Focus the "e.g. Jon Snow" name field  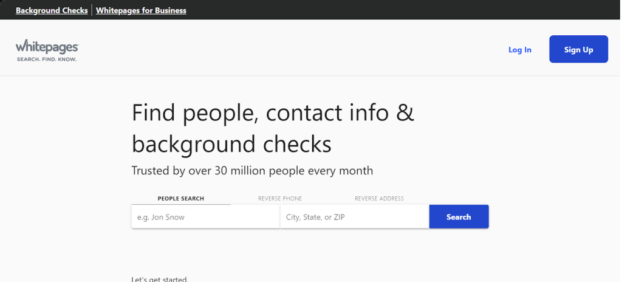pyautogui.click(x=205, y=217)
